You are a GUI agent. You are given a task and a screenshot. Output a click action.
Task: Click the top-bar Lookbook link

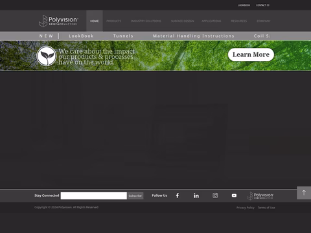[244, 5]
